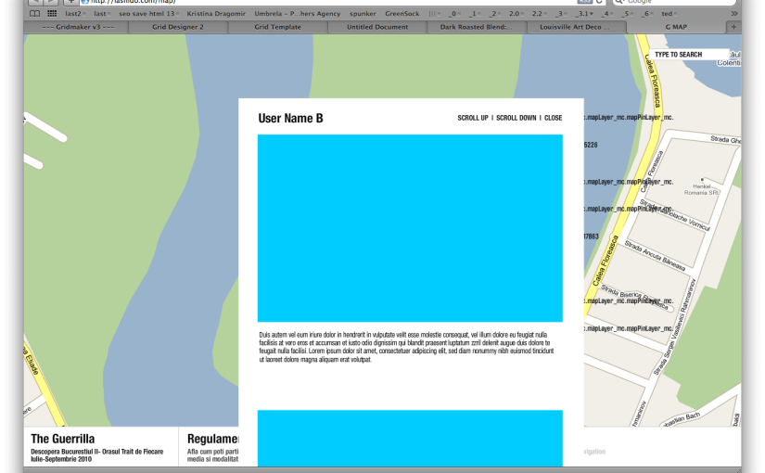Open the _5 bookmark folder
This screenshot has width=765, height=473.
pos(627,14)
